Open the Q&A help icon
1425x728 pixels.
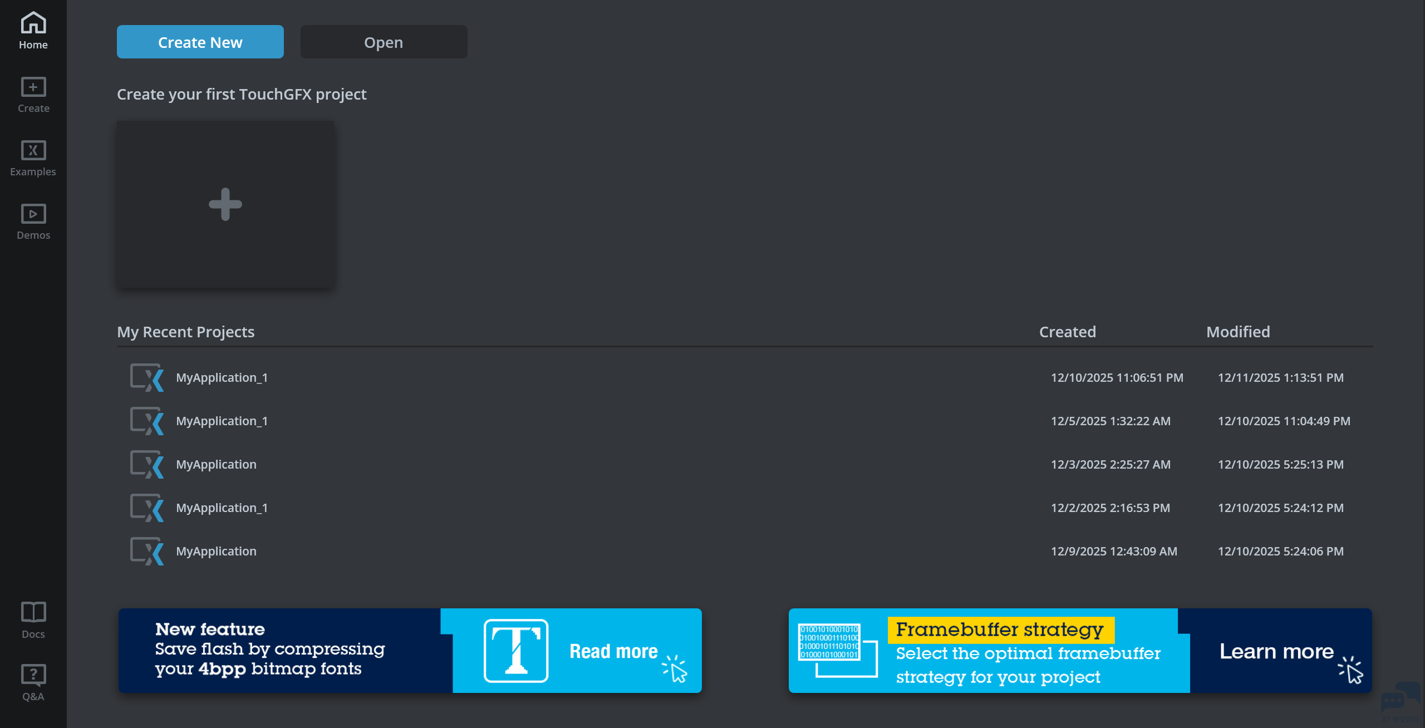(33, 675)
